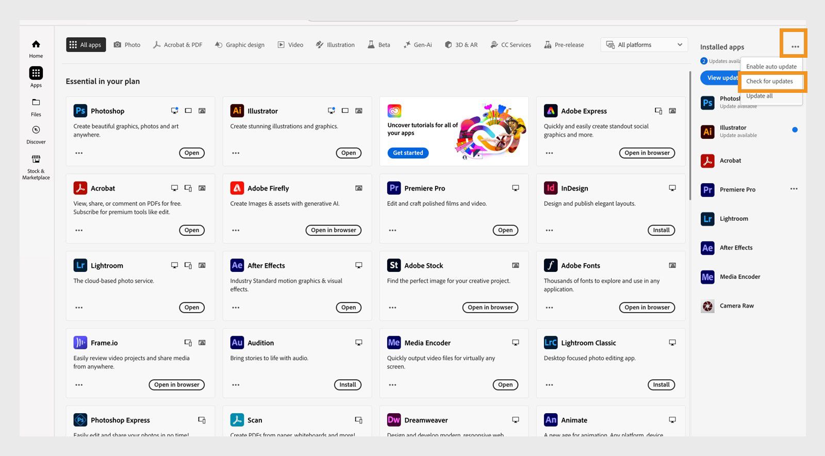Open Photoshop from its card
Image resolution: width=825 pixels, height=456 pixels.
click(x=192, y=153)
